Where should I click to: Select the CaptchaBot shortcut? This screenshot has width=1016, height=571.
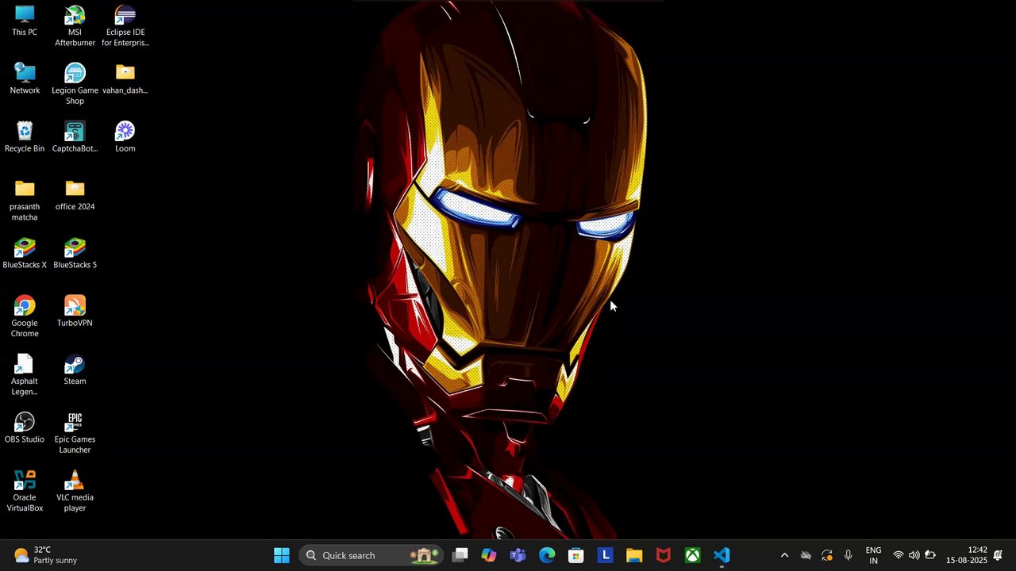(x=75, y=137)
